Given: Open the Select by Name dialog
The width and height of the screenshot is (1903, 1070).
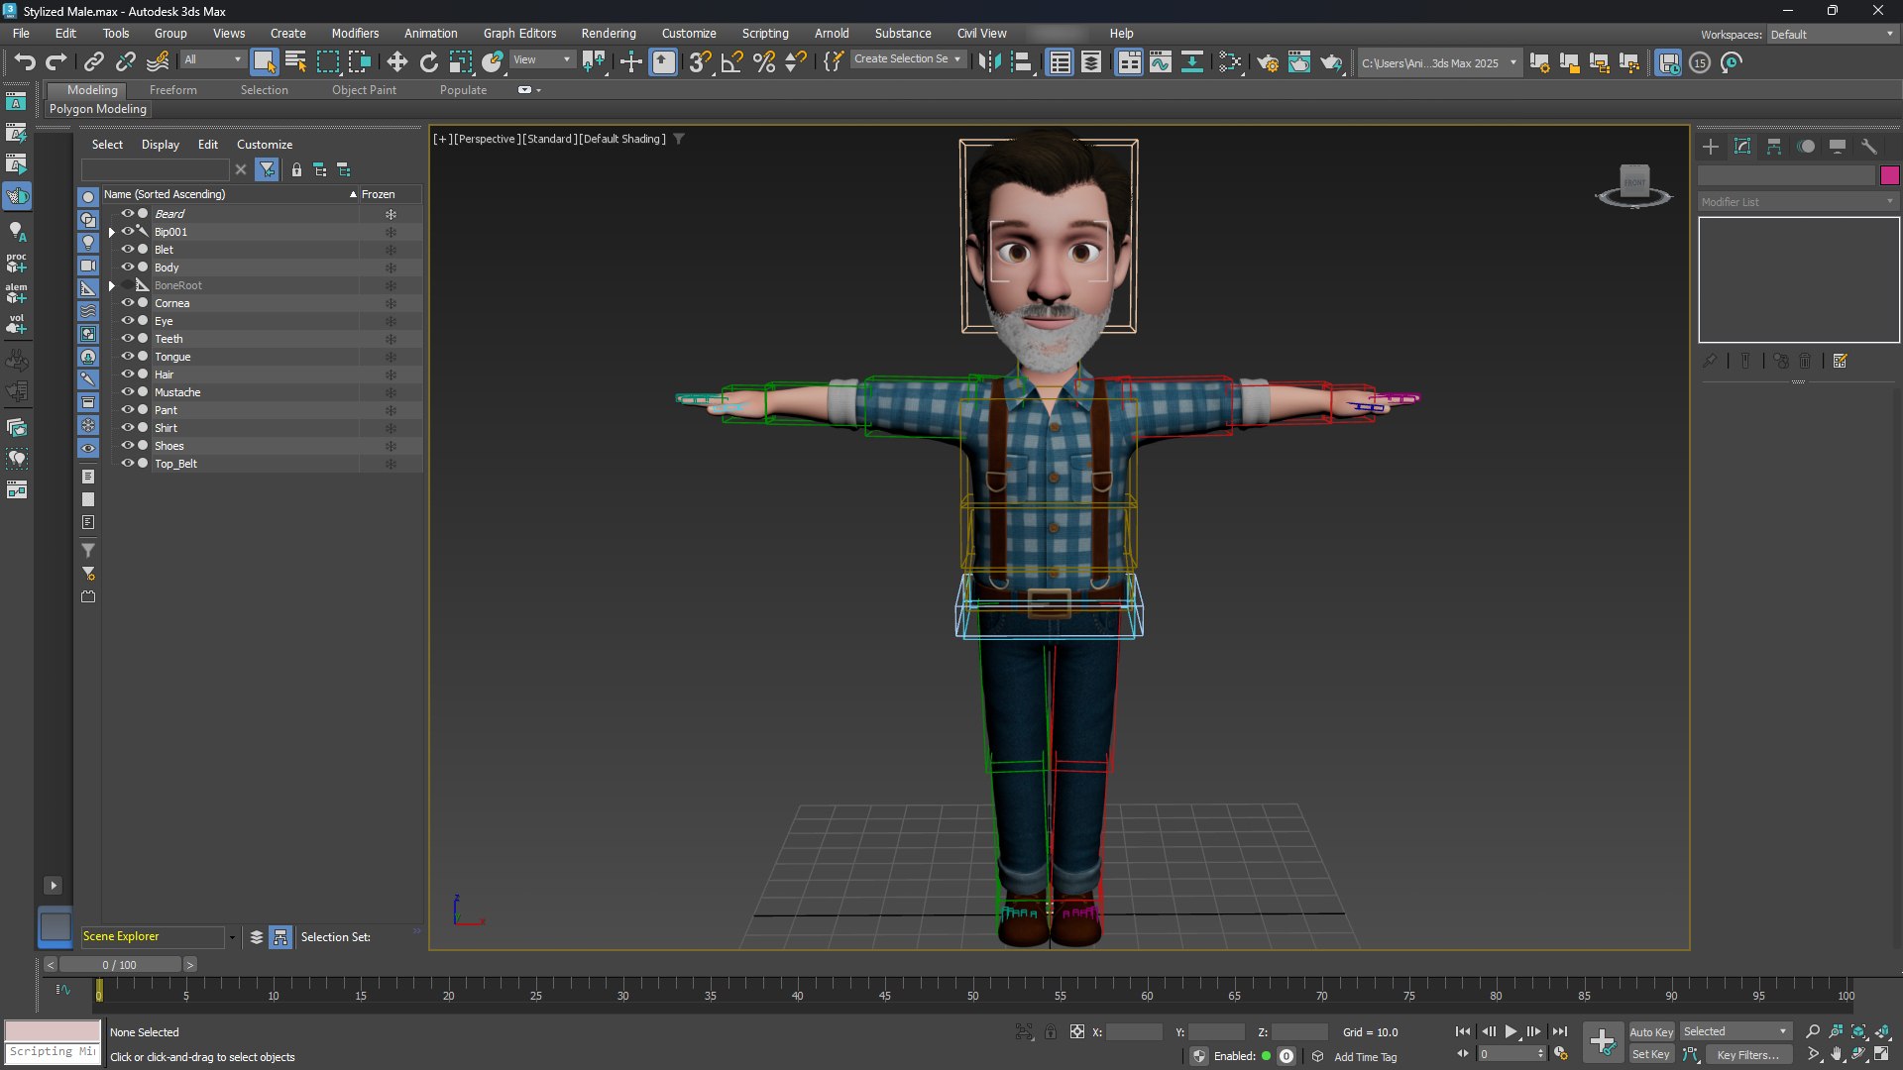Looking at the screenshot, I should [295, 62].
